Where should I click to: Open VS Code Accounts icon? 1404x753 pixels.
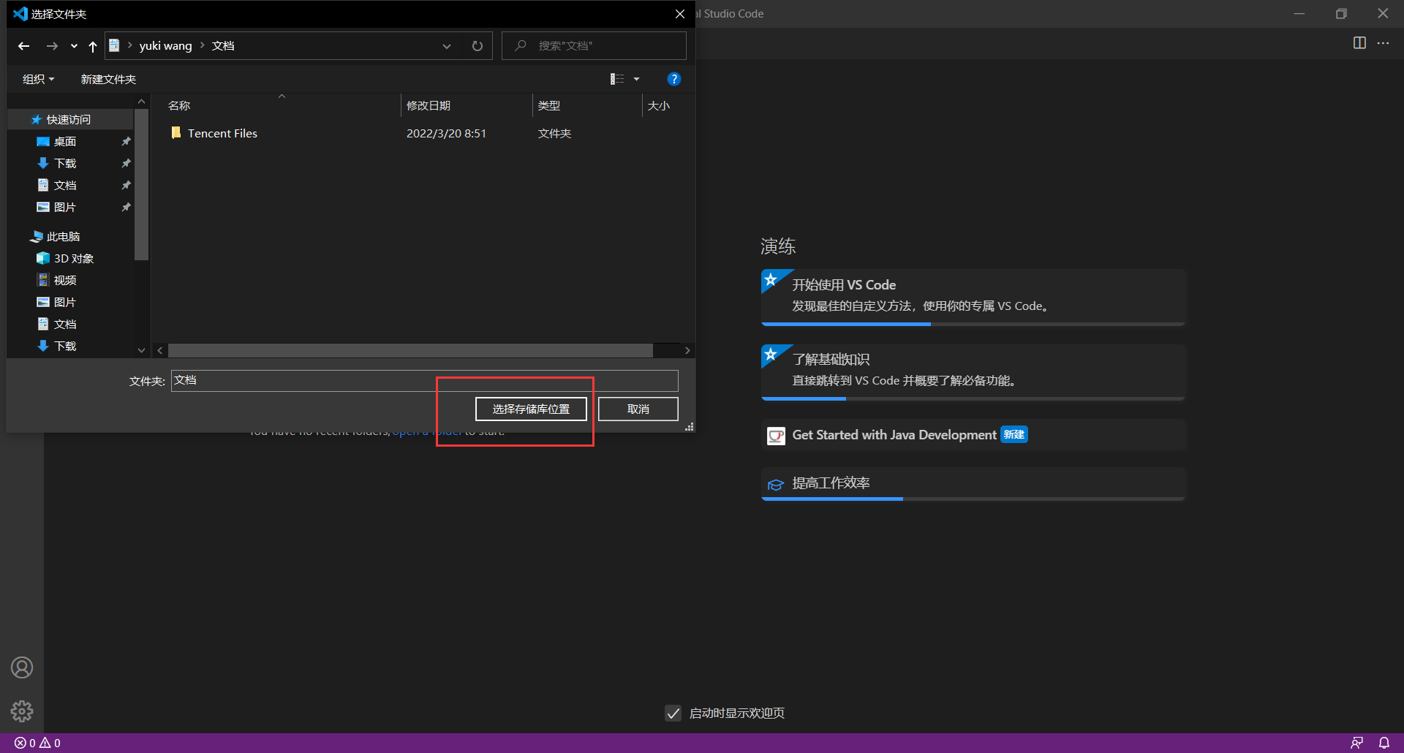(x=22, y=667)
